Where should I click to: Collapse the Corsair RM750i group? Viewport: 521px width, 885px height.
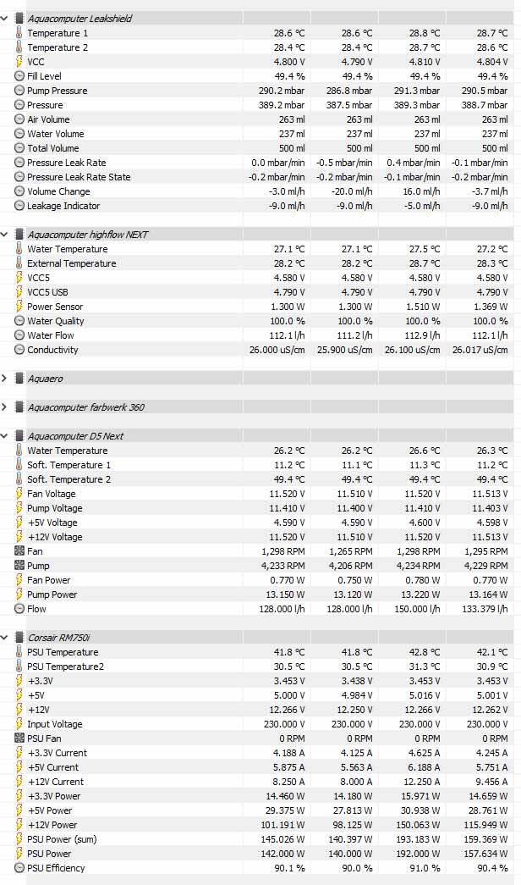[4, 637]
